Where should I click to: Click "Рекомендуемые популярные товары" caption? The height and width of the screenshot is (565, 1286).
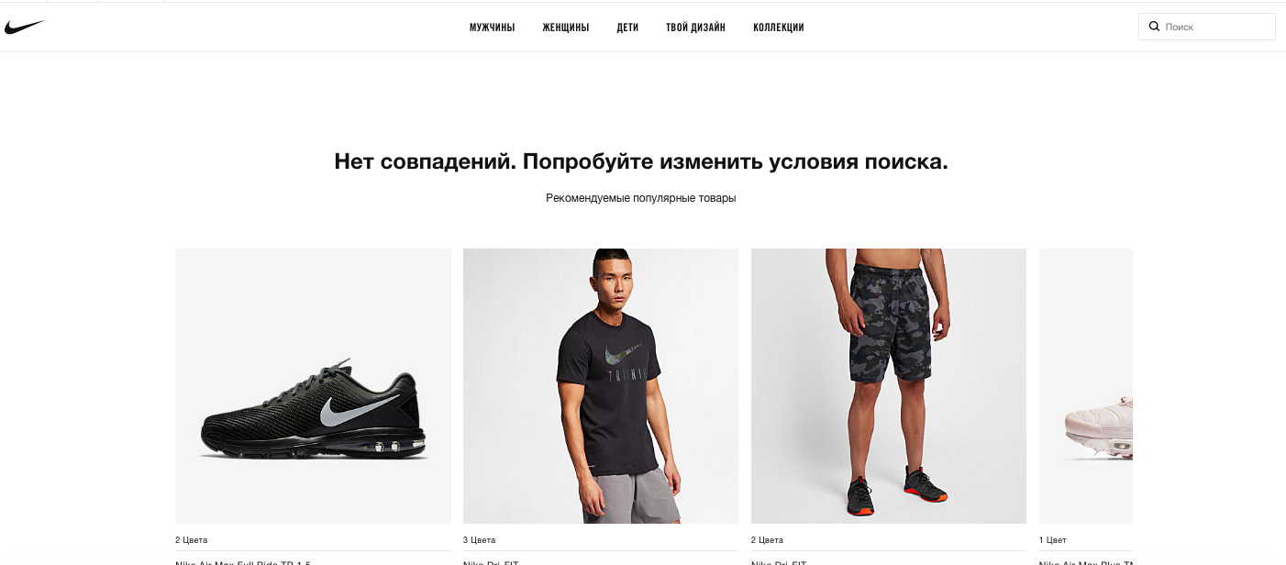coord(641,198)
